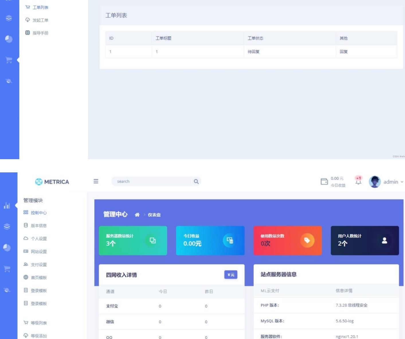Screen dimensions: 405x339
Task: Collapse the sidebar with the hamburger toggle
Action: tap(96, 181)
